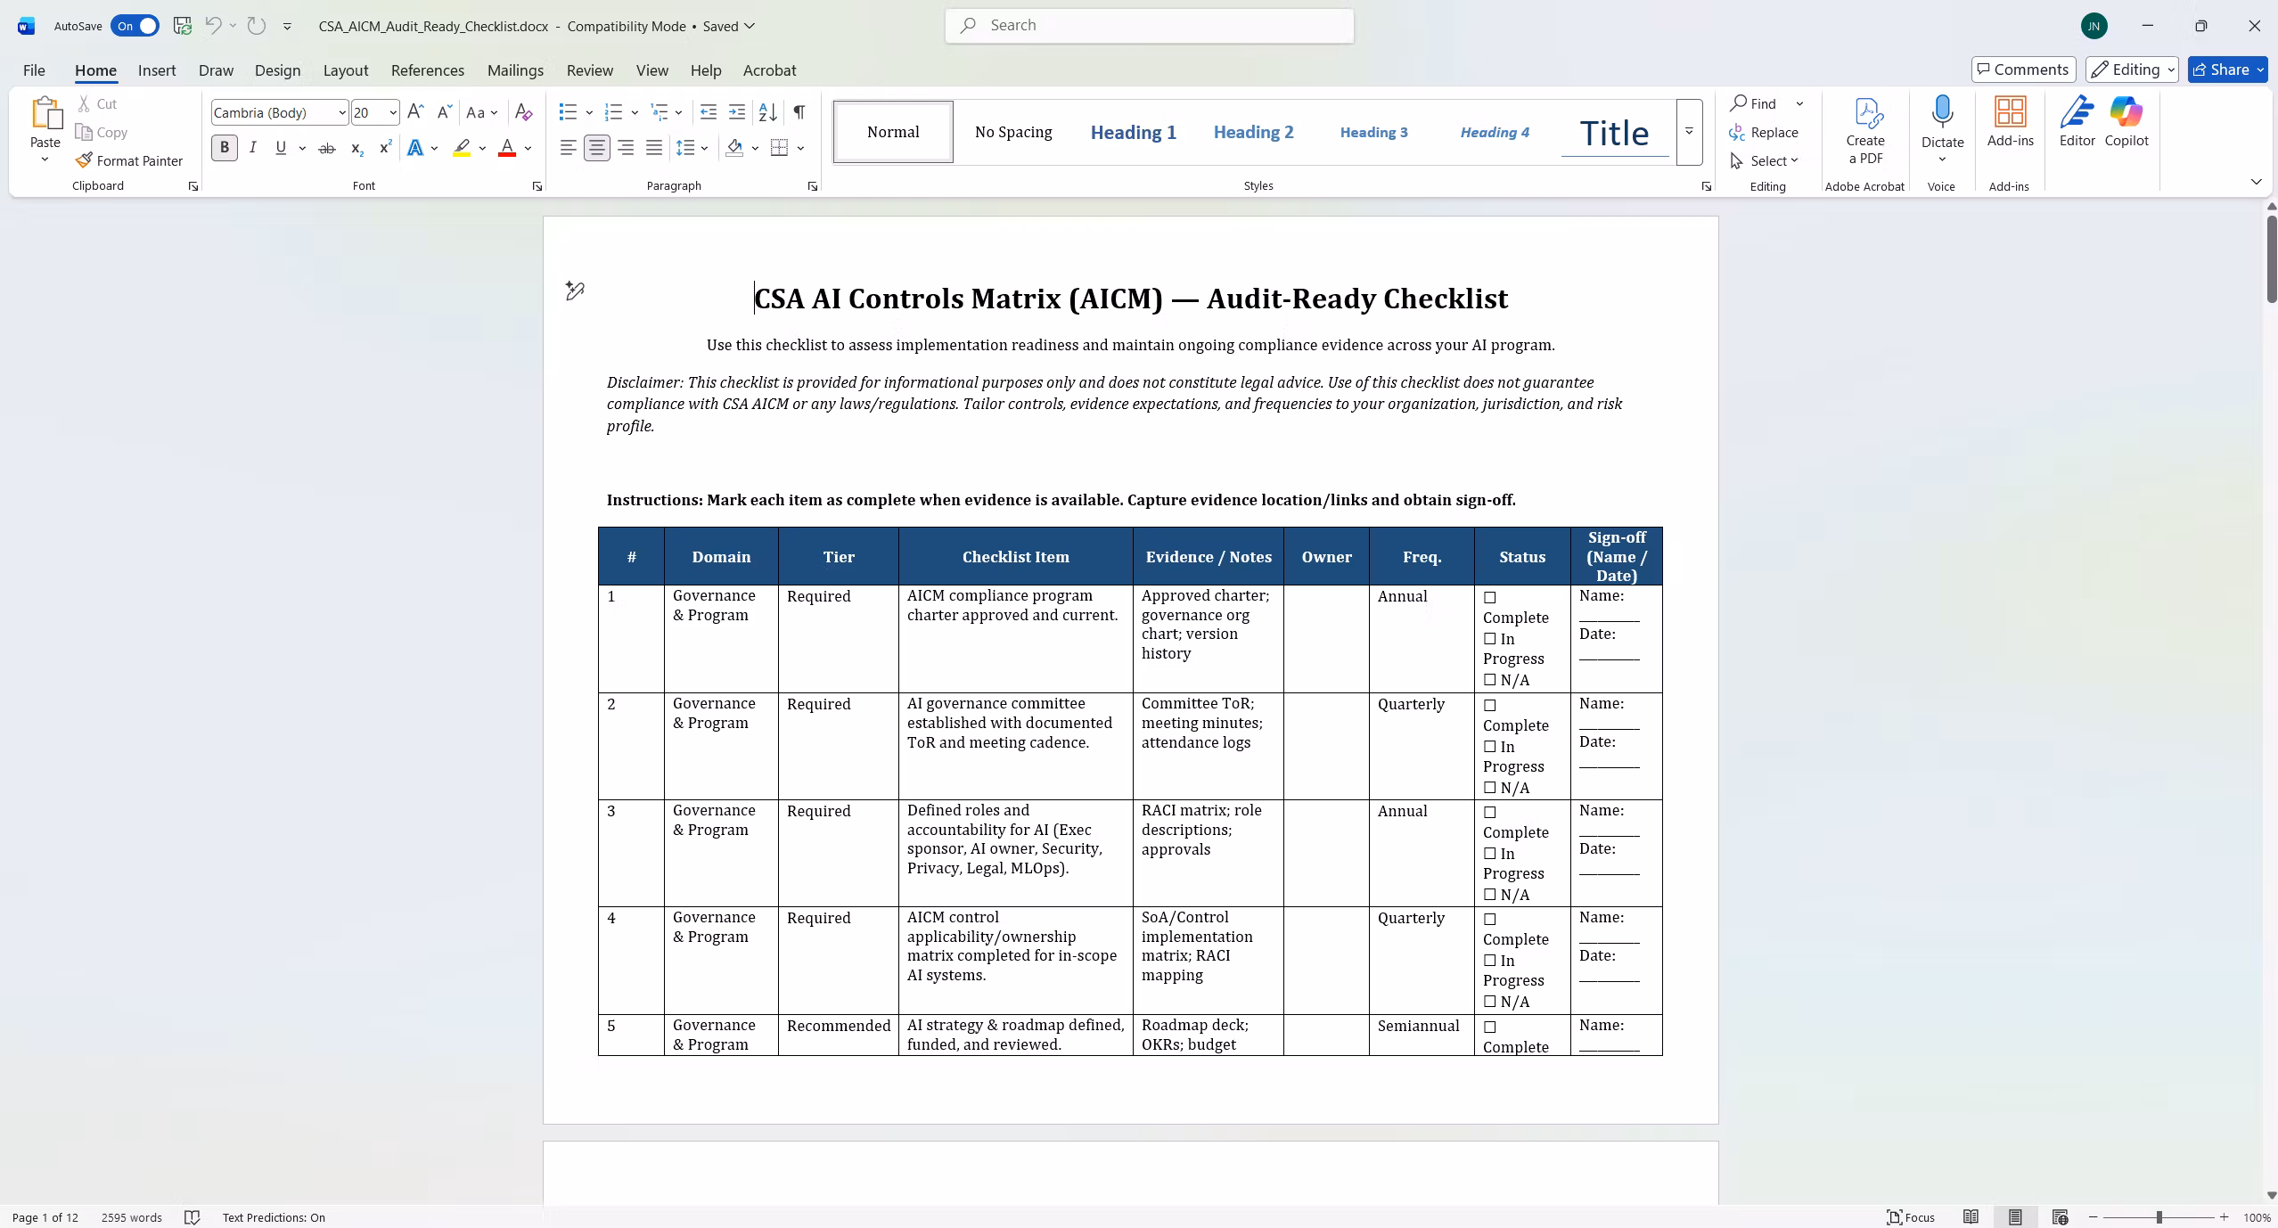The width and height of the screenshot is (2278, 1228).
Task: Check Complete box in row 1
Action: click(1490, 598)
